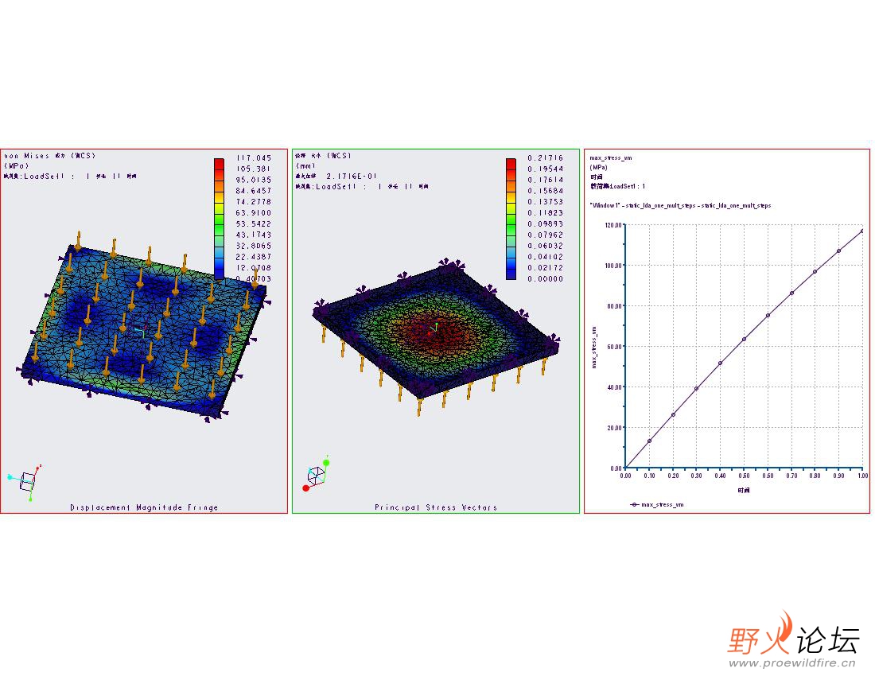Select legend value 105.381
This screenshot has height=676, width=875.
click(254, 169)
